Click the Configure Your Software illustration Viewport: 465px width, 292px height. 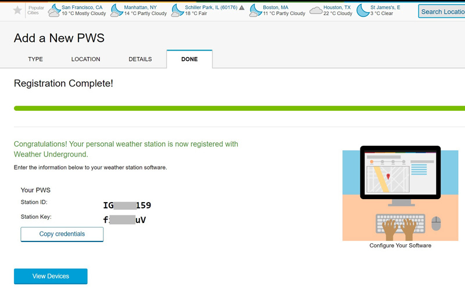pos(400,193)
